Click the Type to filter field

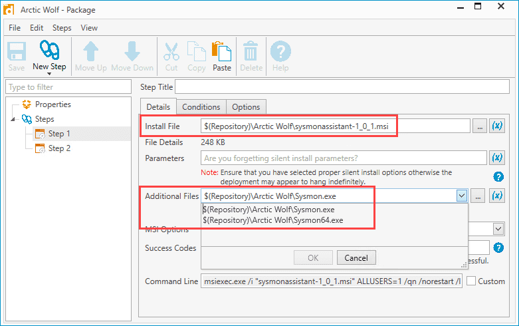68,86
